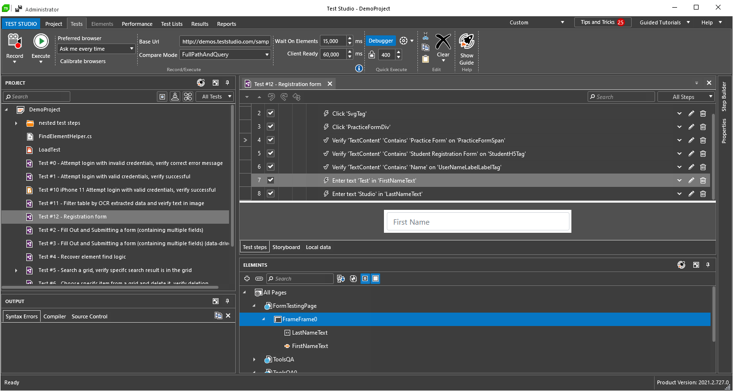Collapse the FrameFrame0 node
733x391 pixels.
click(x=263, y=319)
